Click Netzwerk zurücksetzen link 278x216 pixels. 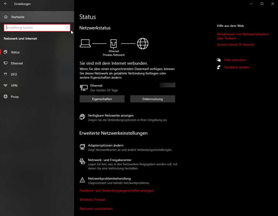point(96,209)
